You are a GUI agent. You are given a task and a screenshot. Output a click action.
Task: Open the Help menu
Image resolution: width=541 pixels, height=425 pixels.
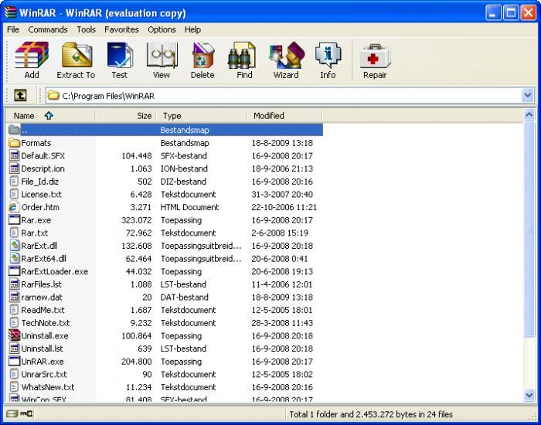(x=192, y=29)
